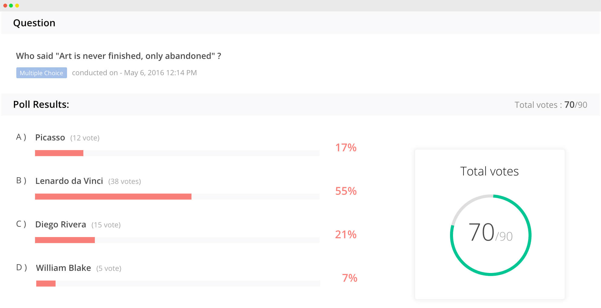Screen dimensions: 601x308
Task: Click the Multiple Choice badge
Action: [41, 73]
